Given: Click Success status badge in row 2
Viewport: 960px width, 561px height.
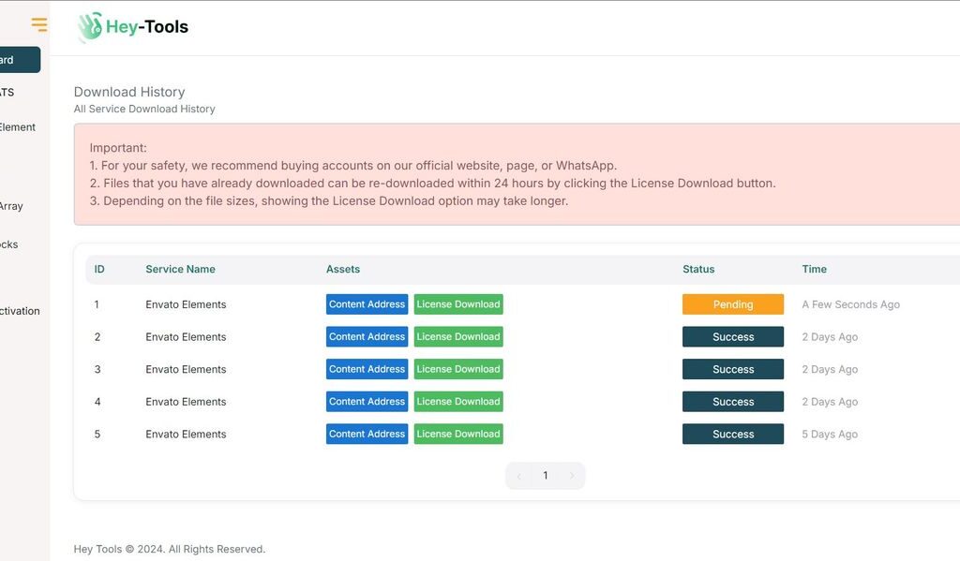Looking at the screenshot, I should (733, 336).
